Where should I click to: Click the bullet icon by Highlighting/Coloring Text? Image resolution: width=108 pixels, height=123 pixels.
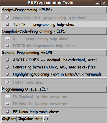[7, 74]
